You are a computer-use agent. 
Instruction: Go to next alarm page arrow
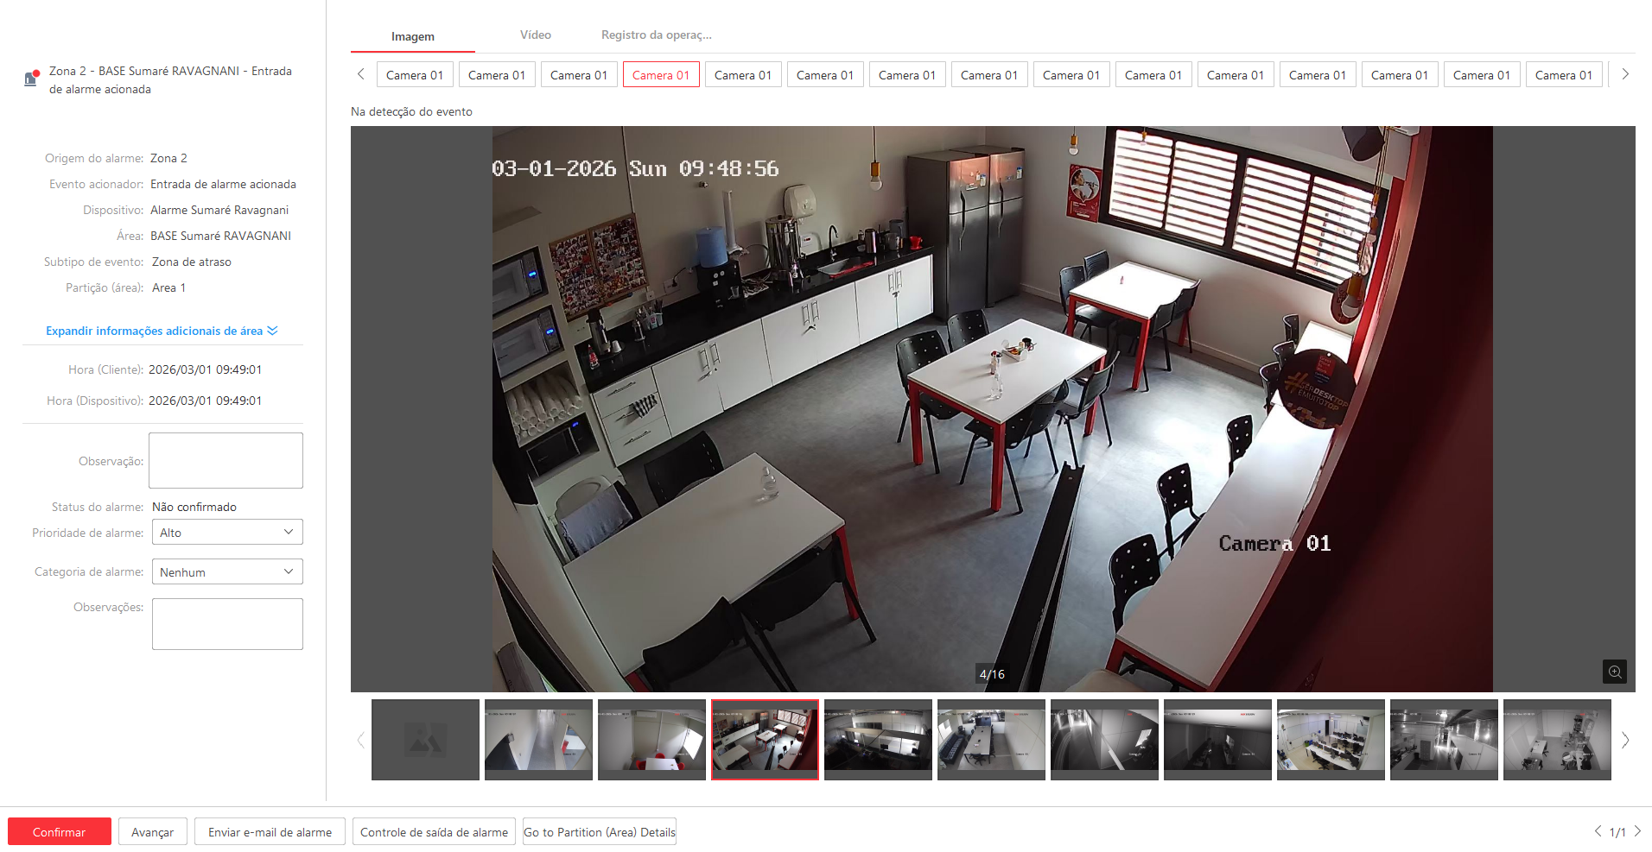pos(1637,831)
